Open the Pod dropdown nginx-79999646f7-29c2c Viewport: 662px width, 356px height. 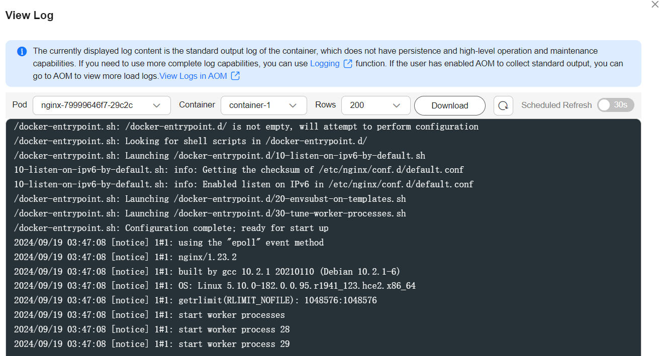pyautogui.click(x=102, y=105)
